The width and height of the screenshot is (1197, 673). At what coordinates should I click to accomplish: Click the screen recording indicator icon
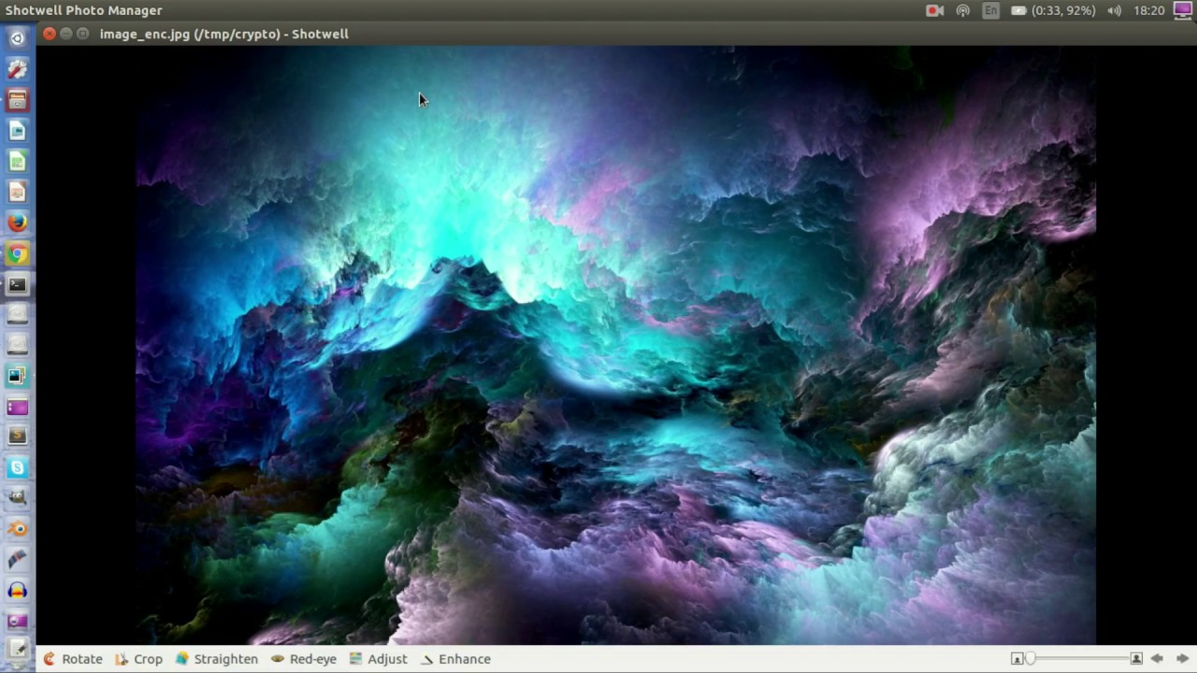click(934, 10)
